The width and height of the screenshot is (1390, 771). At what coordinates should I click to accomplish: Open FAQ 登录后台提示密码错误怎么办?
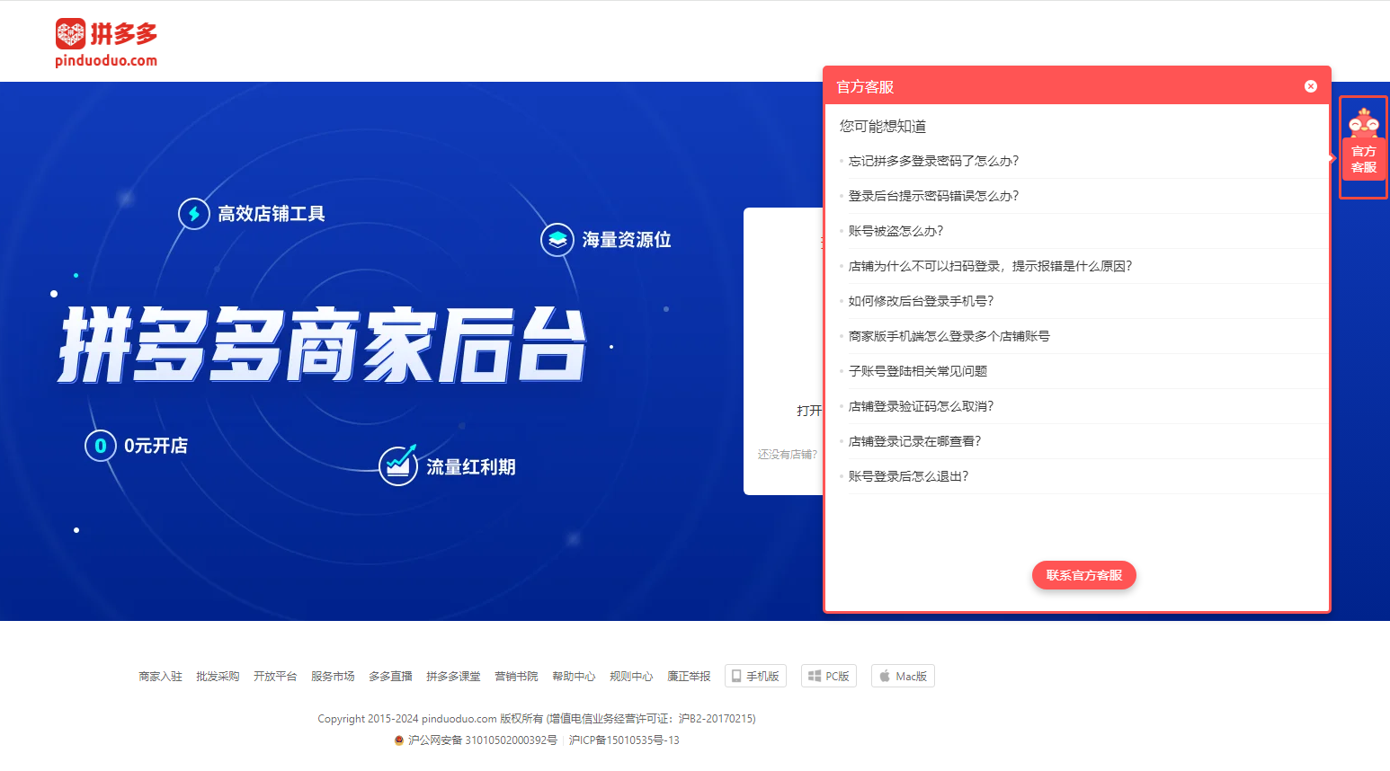tap(933, 196)
